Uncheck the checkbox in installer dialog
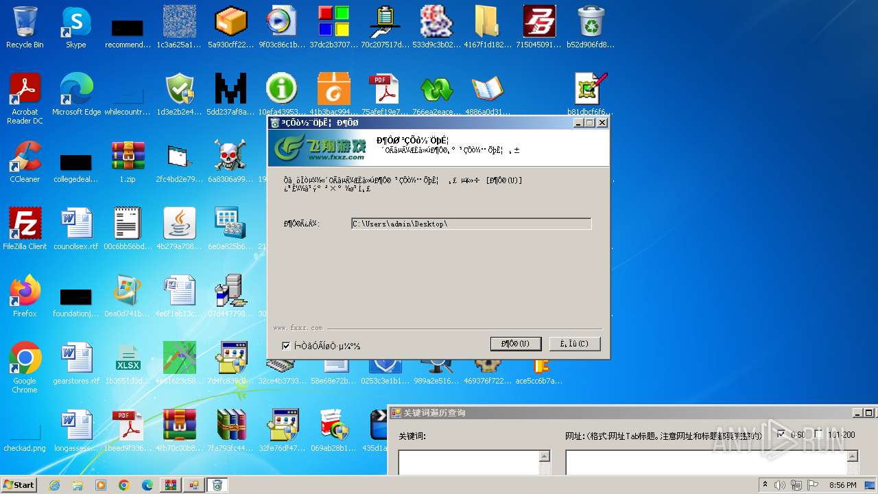The height and width of the screenshot is (494, 878). pyautogui.click(x=286, y=346)
